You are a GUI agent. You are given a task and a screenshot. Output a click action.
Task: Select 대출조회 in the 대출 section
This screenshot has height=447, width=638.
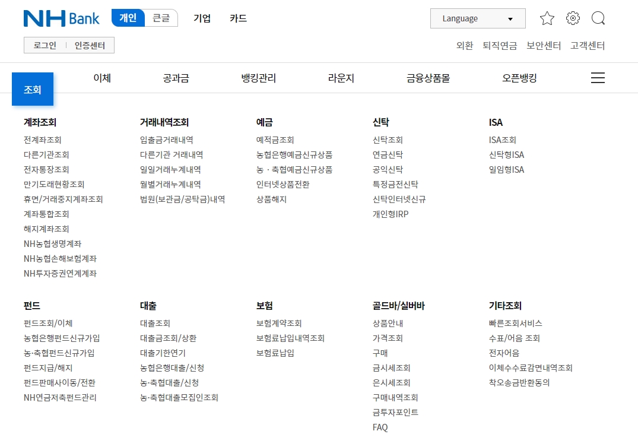pyautogui.click(x=154, y=324)
